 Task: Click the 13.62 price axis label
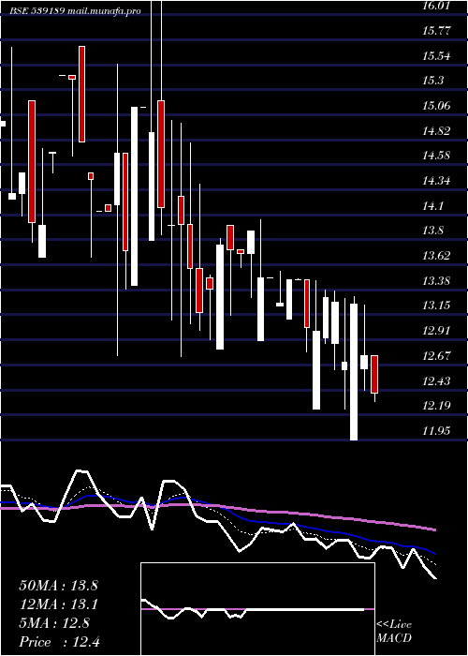436,255
